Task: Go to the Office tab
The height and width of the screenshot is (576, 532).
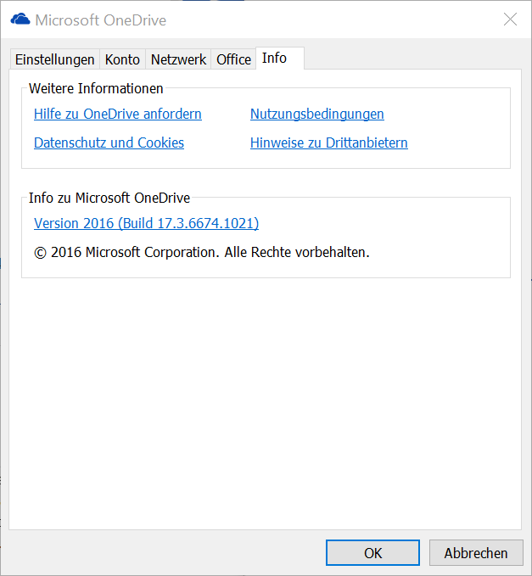Action: coord(233,59)
